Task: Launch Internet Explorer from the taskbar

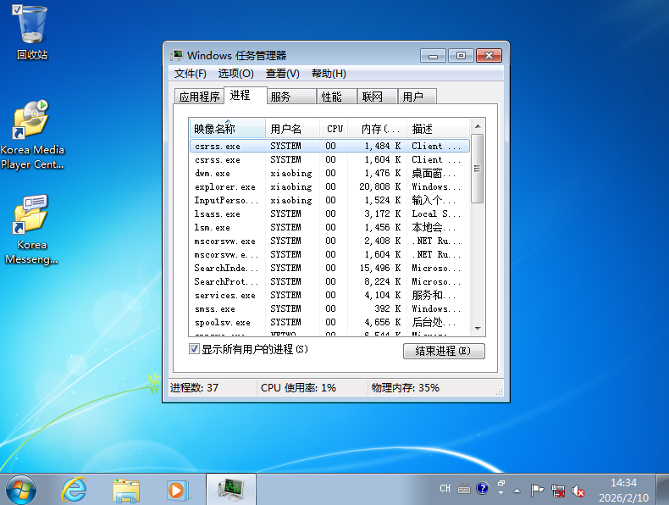Action: point(75,489)
